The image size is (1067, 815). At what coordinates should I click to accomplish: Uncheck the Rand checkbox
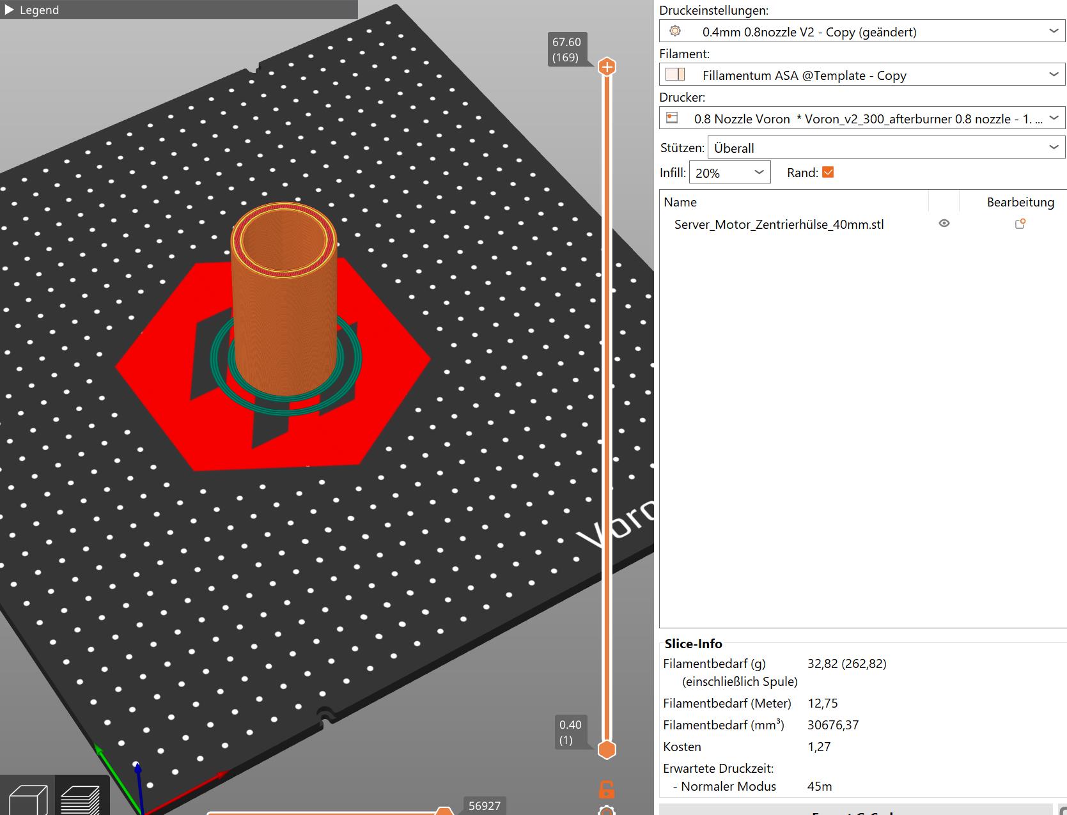pyautogui.click(x=828, y=172)
